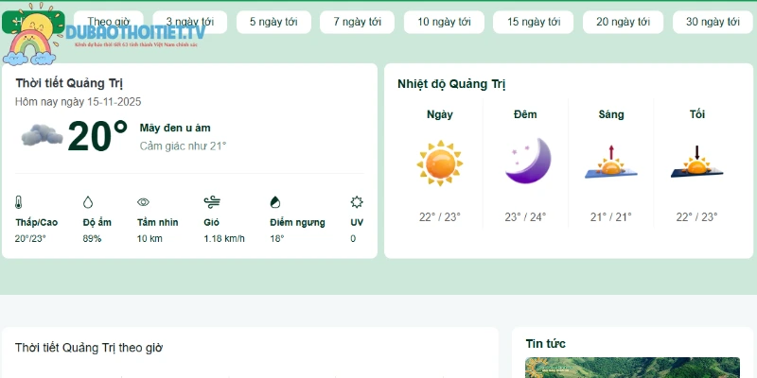Viewport: 757px width, 378px height.
Task: Click the Dubaothoitiet.tv rainbow logo
Action: point(104,34)
